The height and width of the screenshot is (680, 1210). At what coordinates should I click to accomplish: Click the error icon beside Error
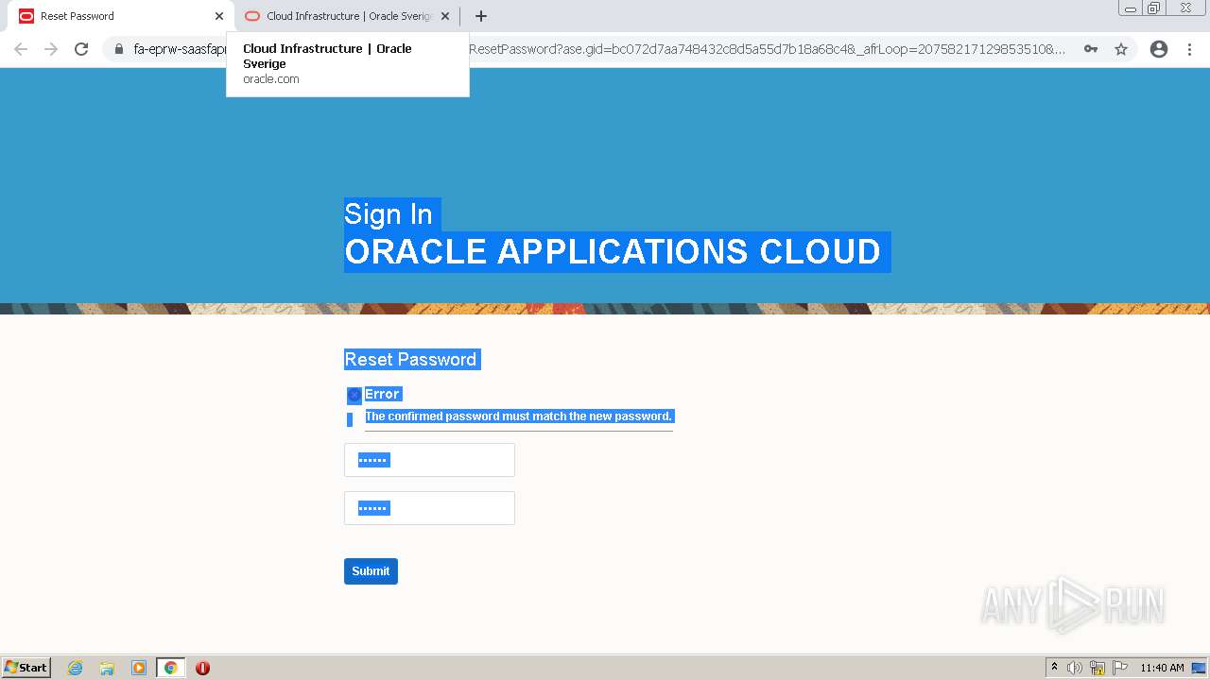coord(354,395)
